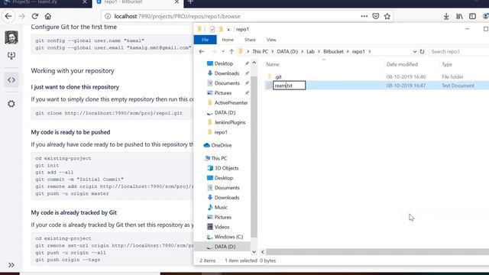Close the Projects browser tab
This screenshot has width=489, height=275.
(85, 2)
